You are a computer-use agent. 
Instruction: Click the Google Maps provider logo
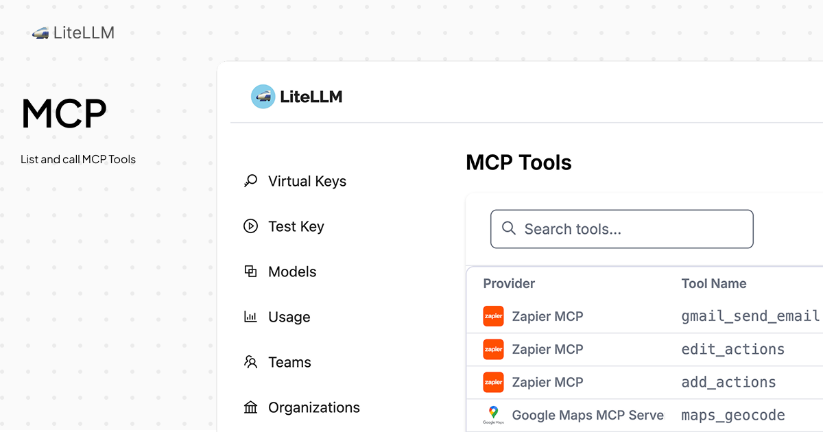(x=493, y=414)
